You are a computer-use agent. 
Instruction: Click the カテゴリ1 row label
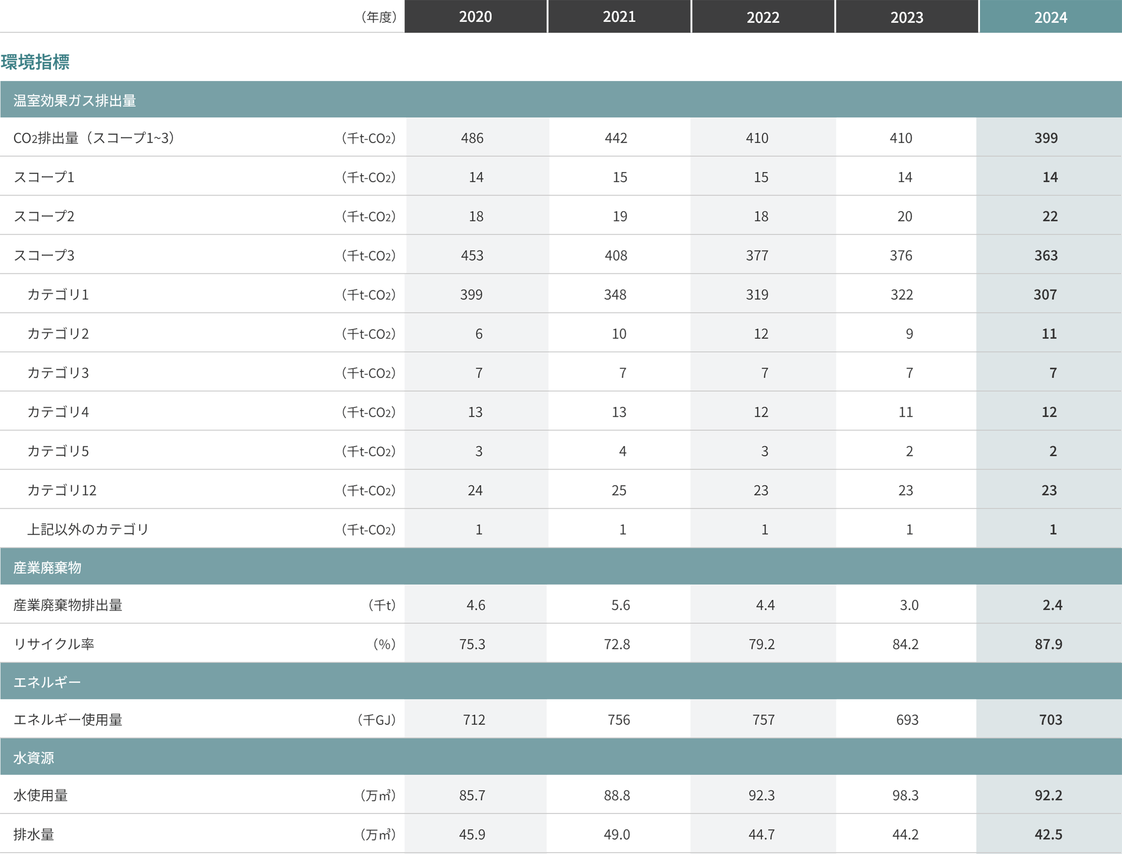click(x=58, y=294)
